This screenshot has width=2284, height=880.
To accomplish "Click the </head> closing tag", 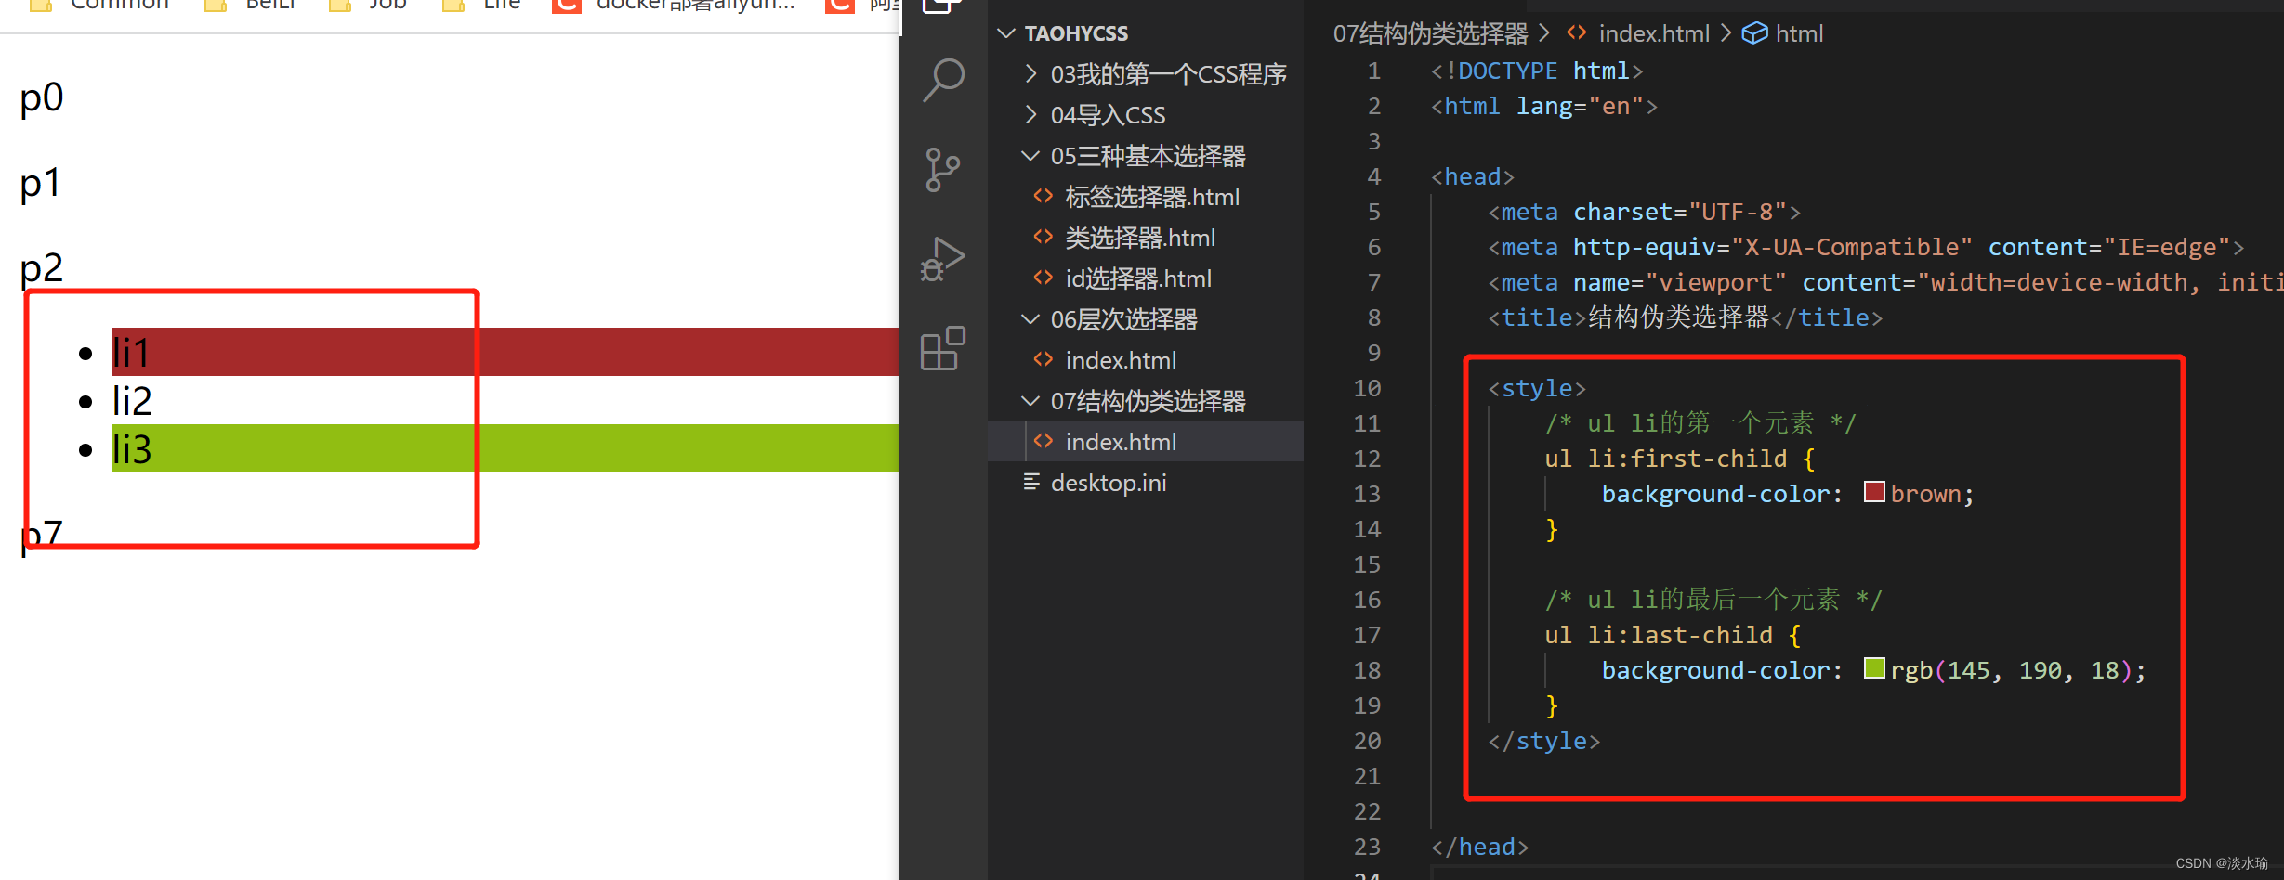I will coord(1479,847).
